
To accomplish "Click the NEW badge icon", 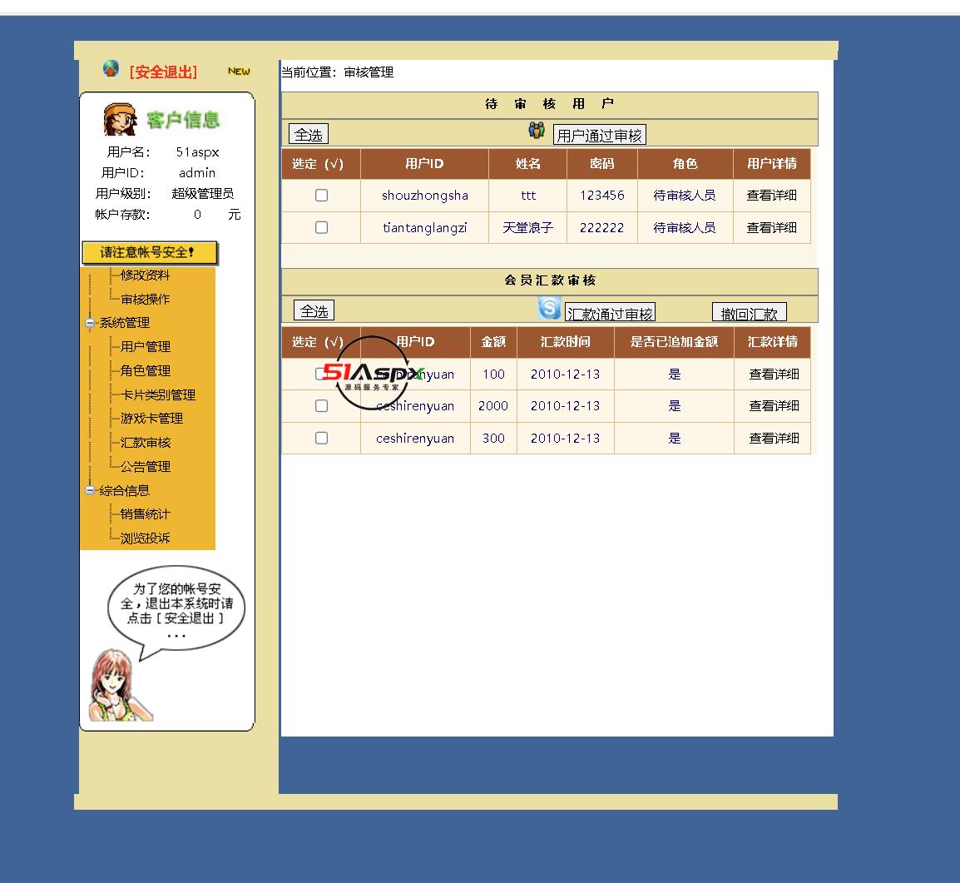I will [x=239, y=71].
